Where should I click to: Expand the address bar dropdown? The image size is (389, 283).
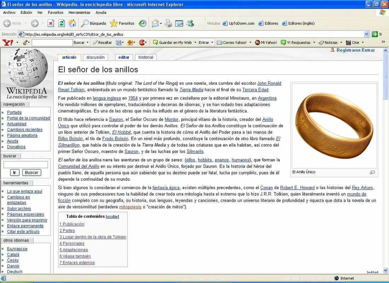click(x=366, y=34)
